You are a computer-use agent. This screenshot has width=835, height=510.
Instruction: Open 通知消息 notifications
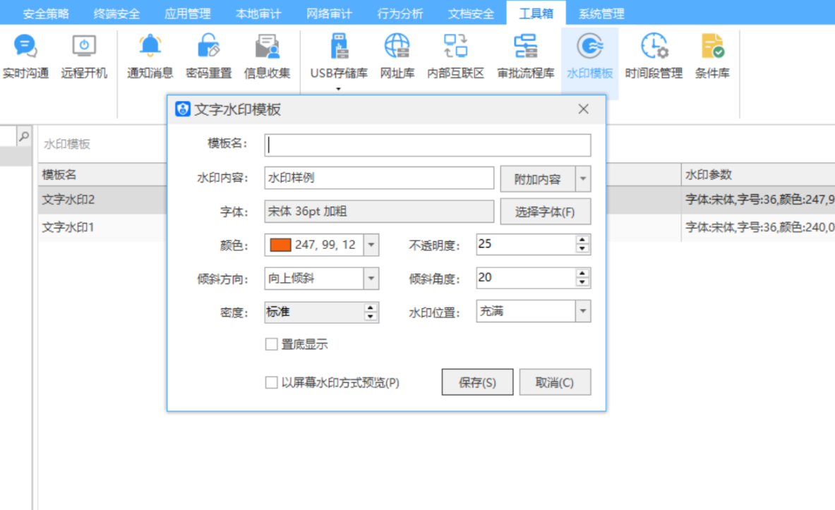pyautogui.click(x=149, y=56)
